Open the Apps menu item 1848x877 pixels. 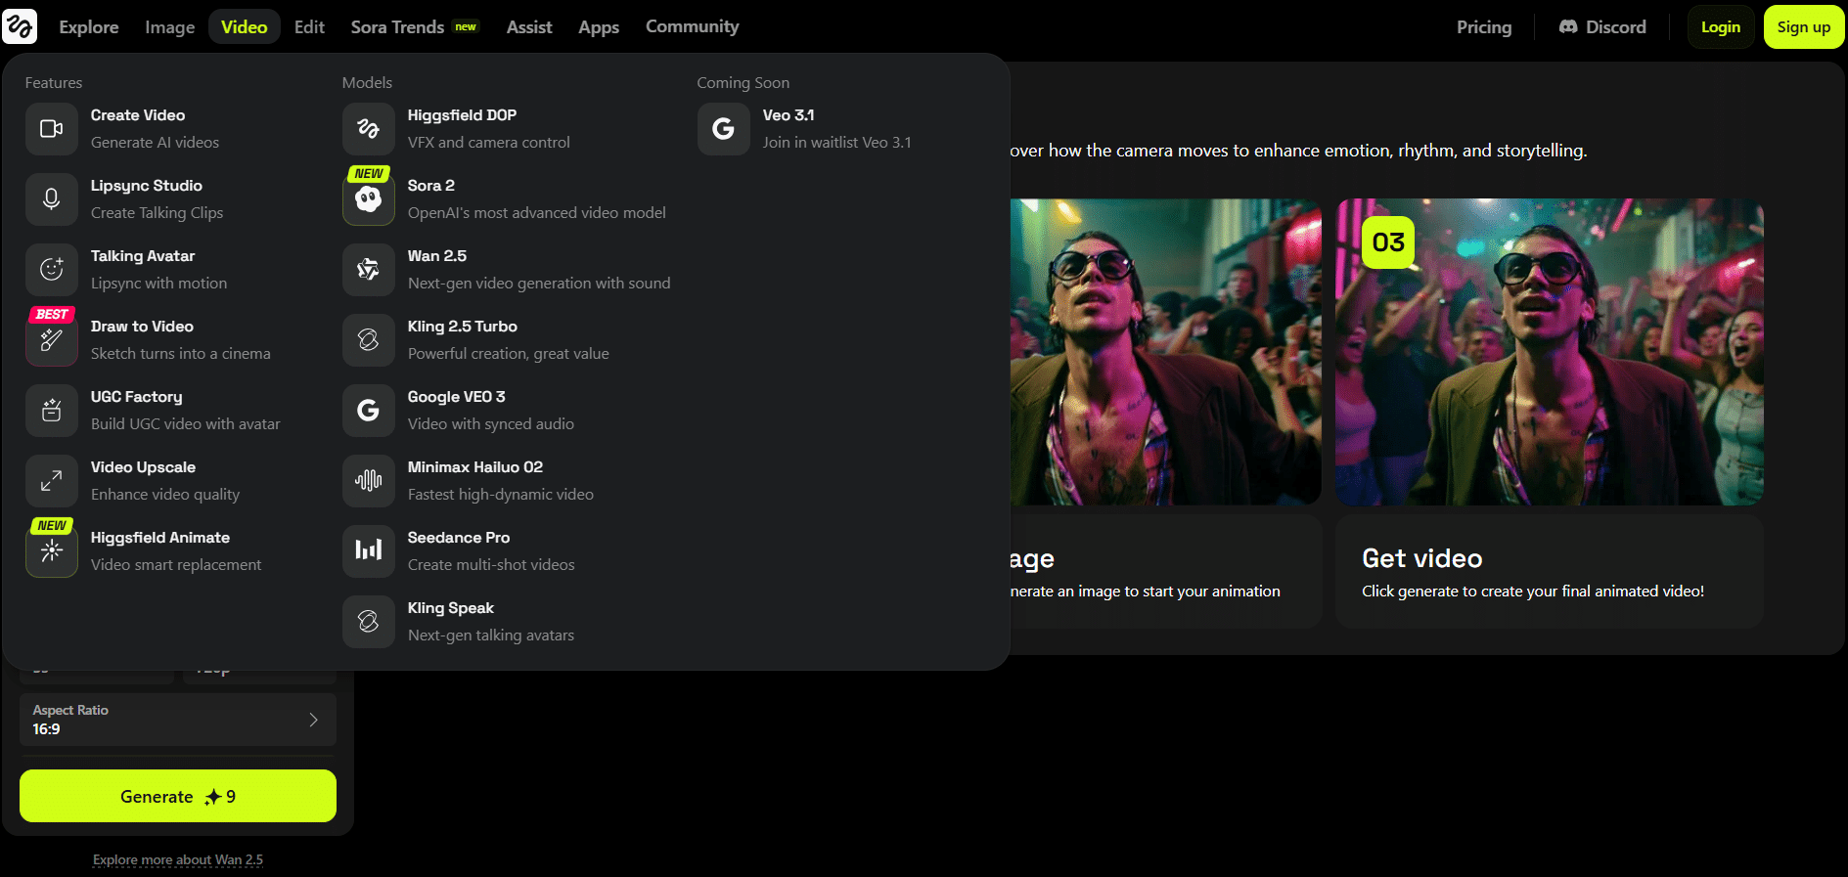599,27
